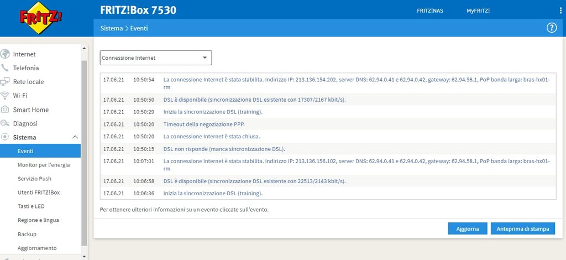Image resolution: width=566 pixels, height=260 pixels.
Task: Click the Sistema icon
Action: coord(5,137)
